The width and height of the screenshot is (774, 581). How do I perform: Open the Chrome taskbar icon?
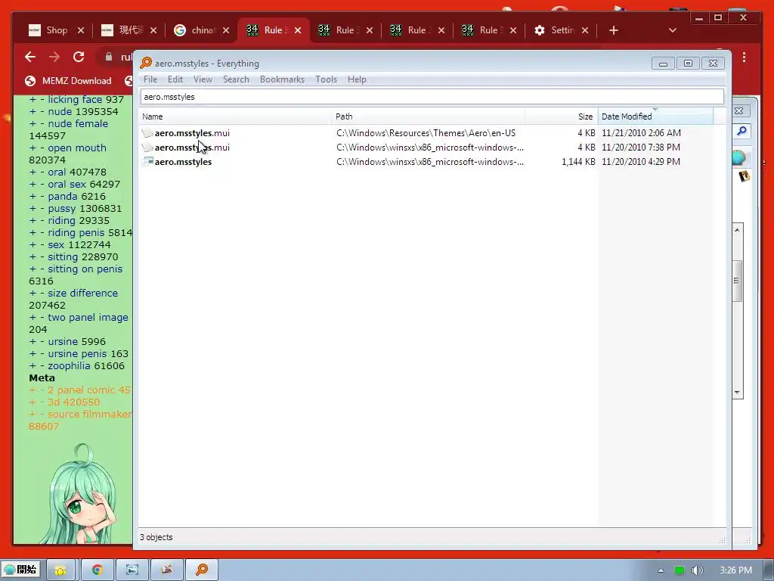98,570
